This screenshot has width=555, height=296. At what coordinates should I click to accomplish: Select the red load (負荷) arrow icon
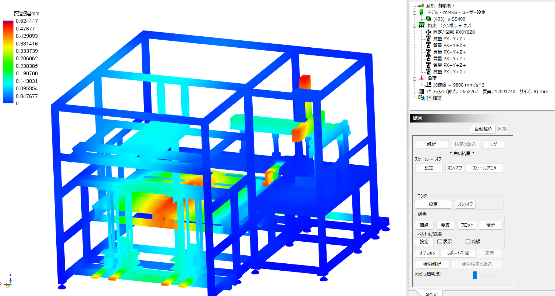click(421, 78)
